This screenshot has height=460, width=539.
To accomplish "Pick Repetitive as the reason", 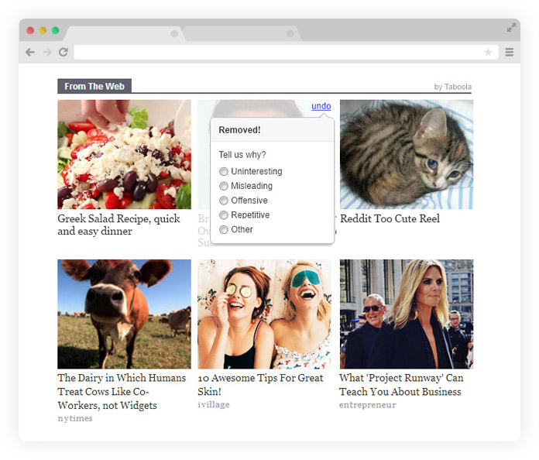I will (224, 215).
